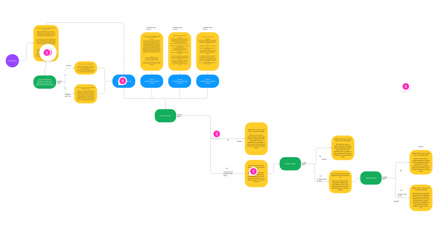
Task: Click the "Отправка через 10 минут после входа" label
Action: [x=228, y=174]
